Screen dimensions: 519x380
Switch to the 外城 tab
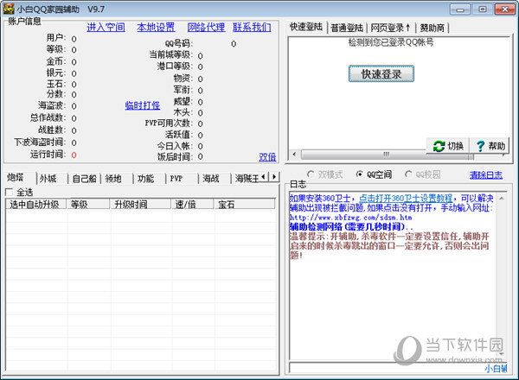coord(48,179)
